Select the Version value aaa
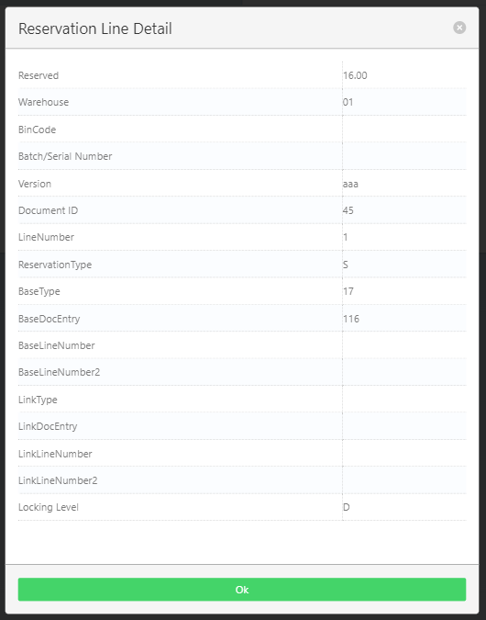The width and height of the screenshot is (486, 620). click(350, 184)
